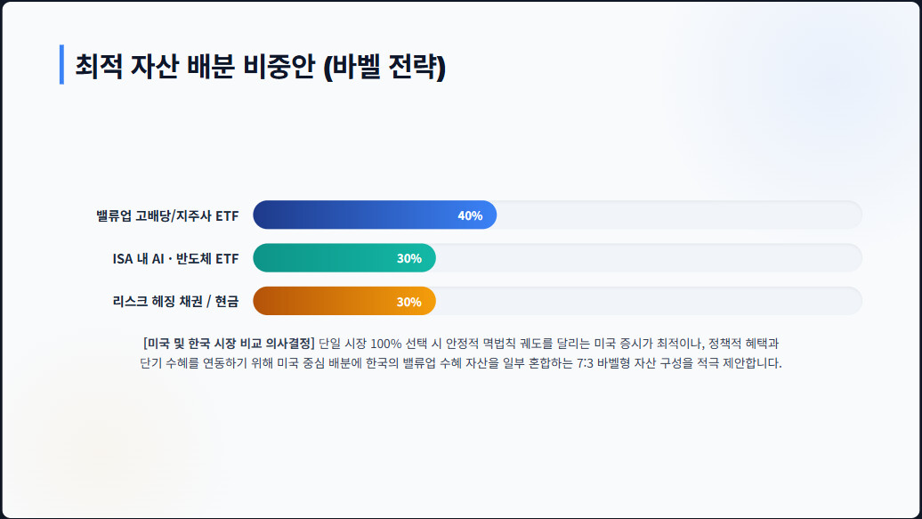Screen dimensions: 922x519
Task: Select the teal 30% progress bar
Action: [x=344, y=258]
